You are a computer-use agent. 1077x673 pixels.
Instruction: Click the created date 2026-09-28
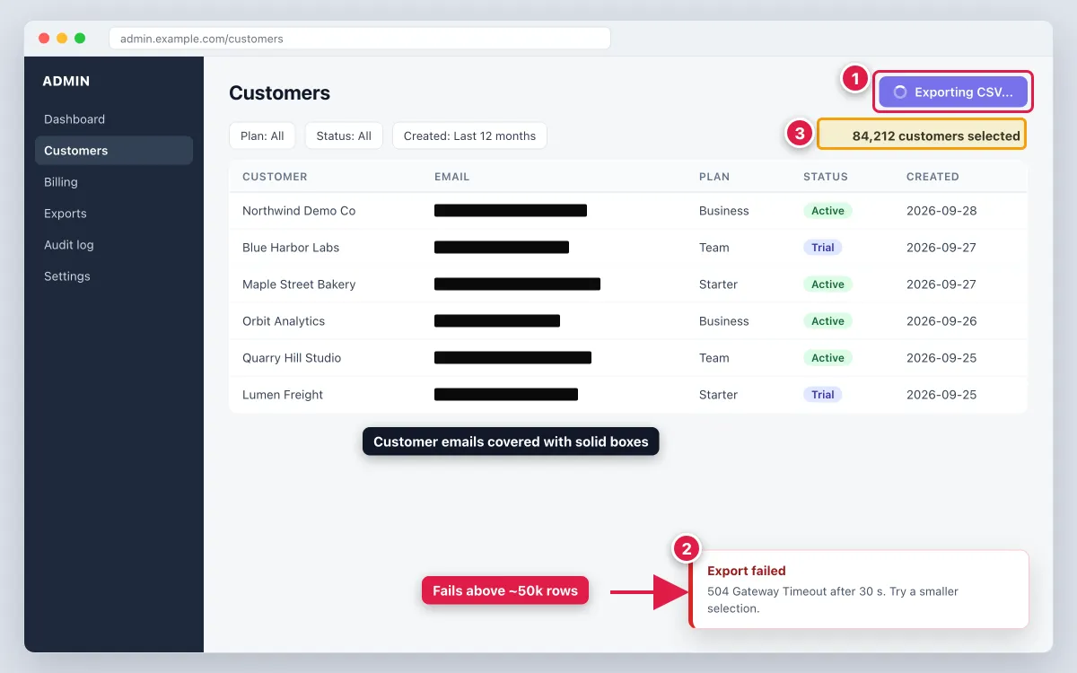pyautogui.click(x=941, y=211)
